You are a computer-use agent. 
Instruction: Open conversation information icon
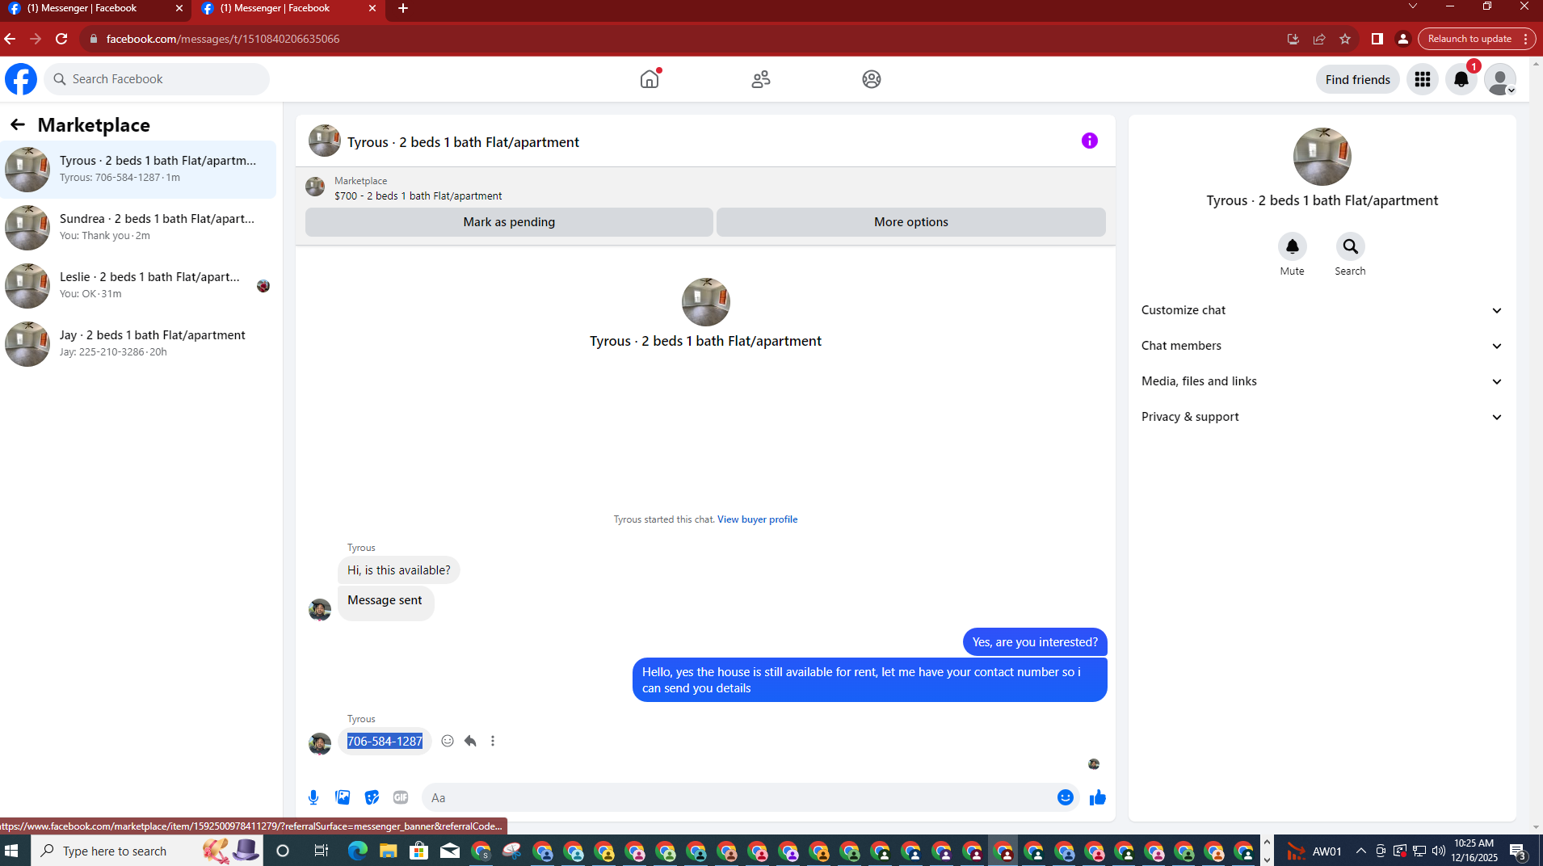[1090, 141]
